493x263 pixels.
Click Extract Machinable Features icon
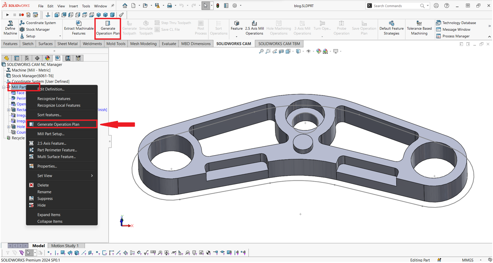coord(79,28)
